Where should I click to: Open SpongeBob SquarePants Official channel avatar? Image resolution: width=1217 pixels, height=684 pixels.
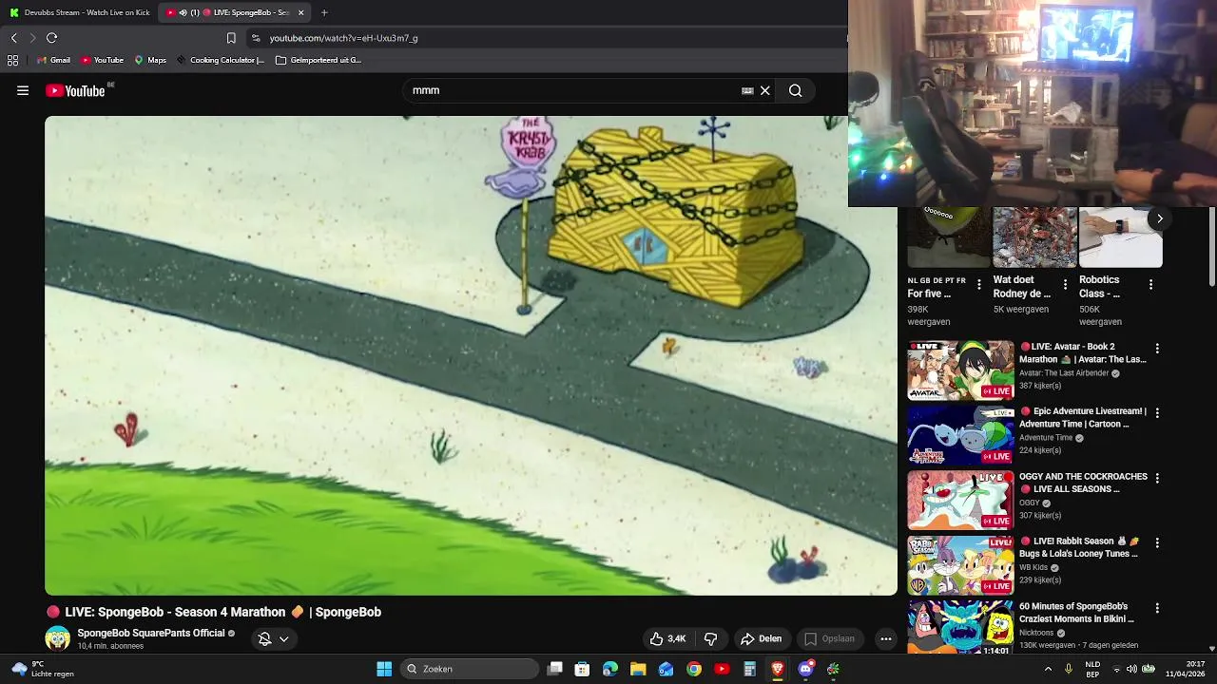[58, 638]
